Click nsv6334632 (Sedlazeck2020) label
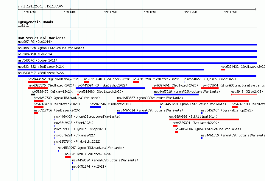Image resolution: width=265 pixels, height=181 pixels. point(41,67)
